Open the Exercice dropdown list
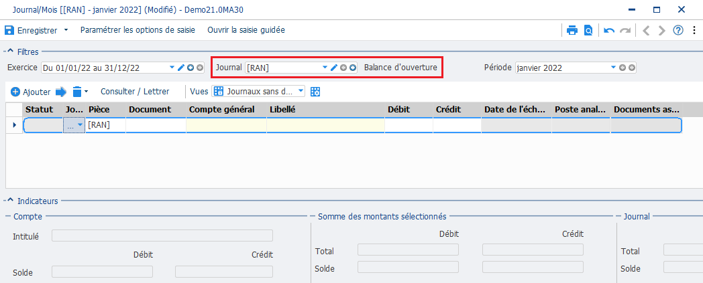Screen dimensions: 703x283 (172, 68)
